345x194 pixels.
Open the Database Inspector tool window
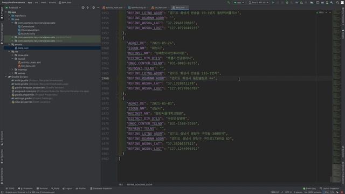(101, 189)
